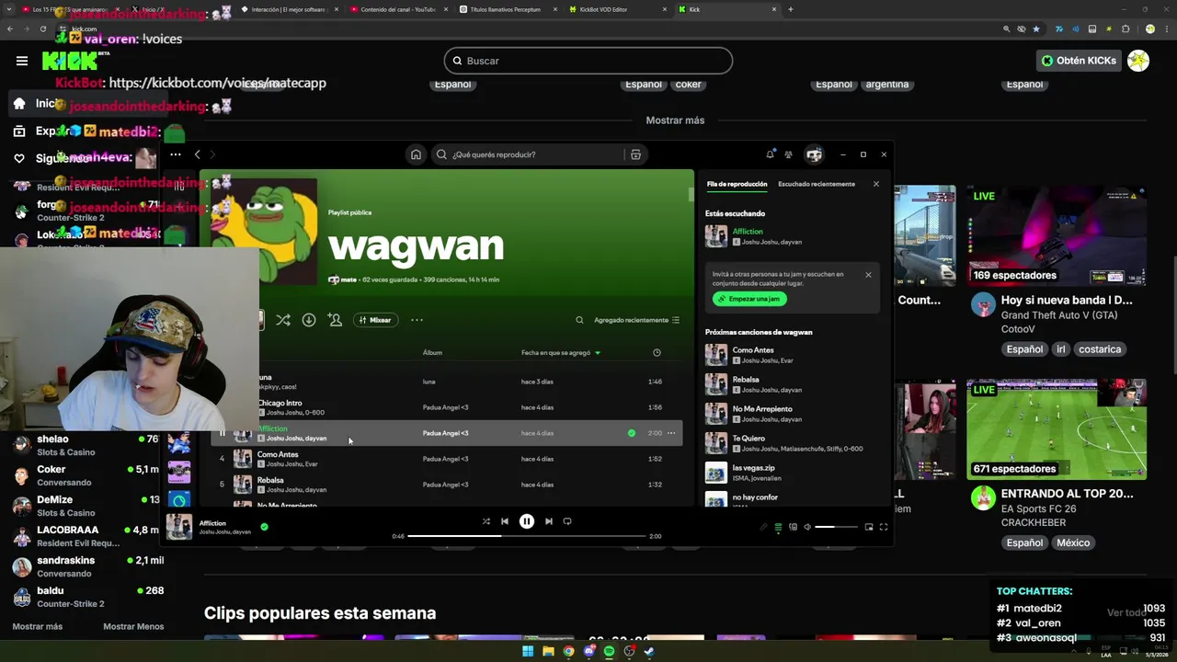
Task: Pause Affliction from its track row
Action: [222, 433]
